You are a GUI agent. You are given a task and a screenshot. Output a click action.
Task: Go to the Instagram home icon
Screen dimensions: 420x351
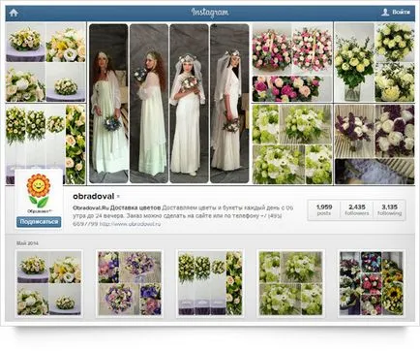point(14,13)
